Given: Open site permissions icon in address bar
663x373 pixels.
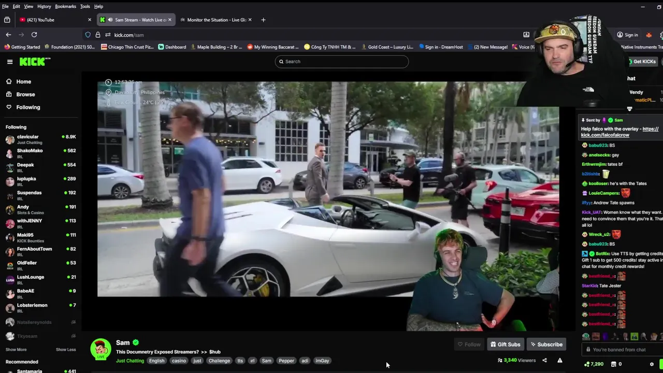Looking at the screenshot, I should (108, 35).
